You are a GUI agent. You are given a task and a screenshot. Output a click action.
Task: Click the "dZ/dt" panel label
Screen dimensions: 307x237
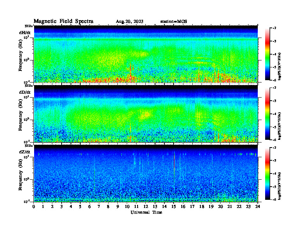[x=25, y=152]
